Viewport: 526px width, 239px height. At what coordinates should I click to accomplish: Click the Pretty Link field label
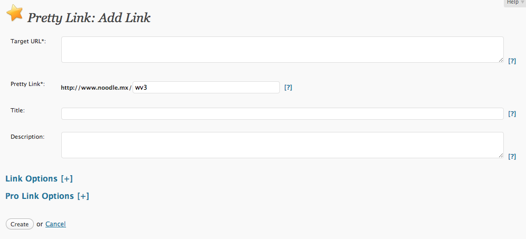28,84
